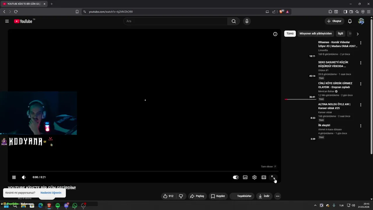Screen dimensions: 373x210
Task: Click the Mevtcan Bahav channel name
Action: click(x=326, y=92)
